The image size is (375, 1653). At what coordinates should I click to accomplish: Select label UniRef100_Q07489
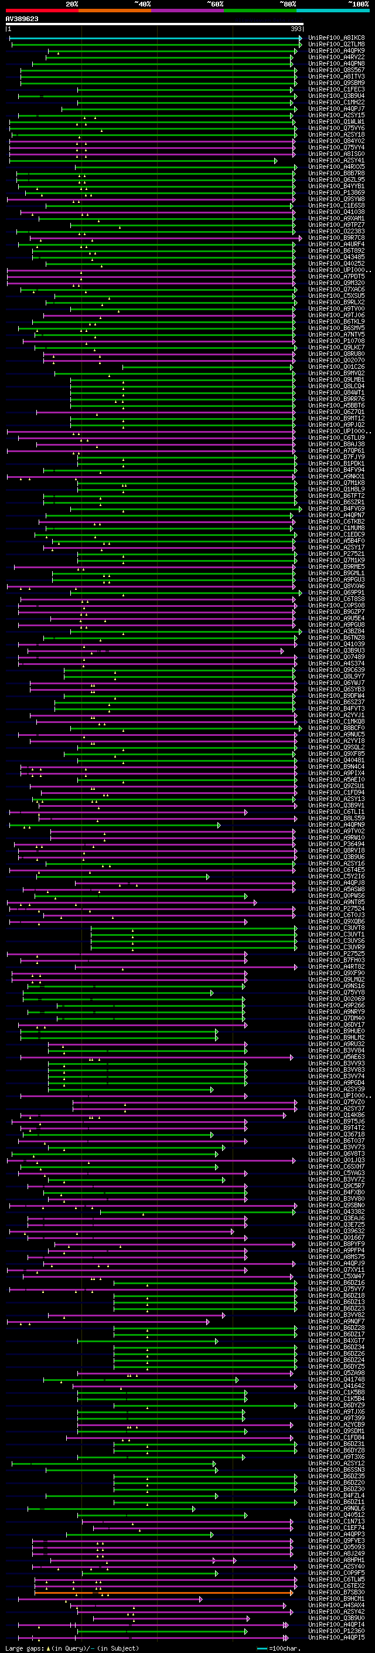336,657
